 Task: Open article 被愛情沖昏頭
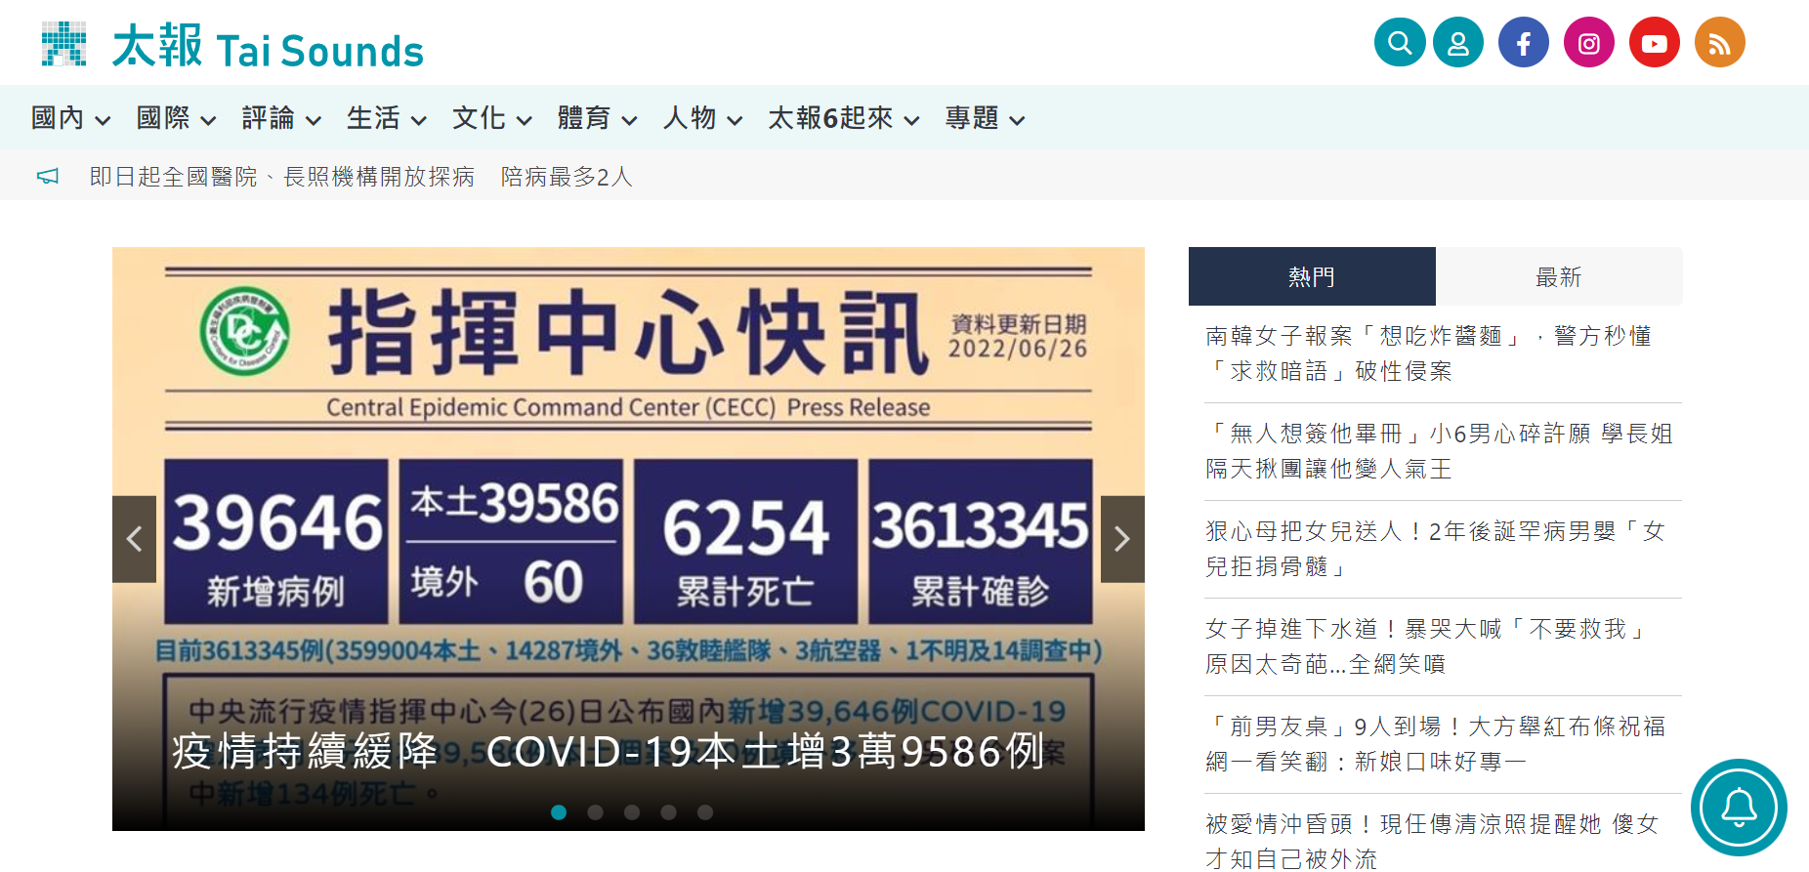coord(1432,840)
